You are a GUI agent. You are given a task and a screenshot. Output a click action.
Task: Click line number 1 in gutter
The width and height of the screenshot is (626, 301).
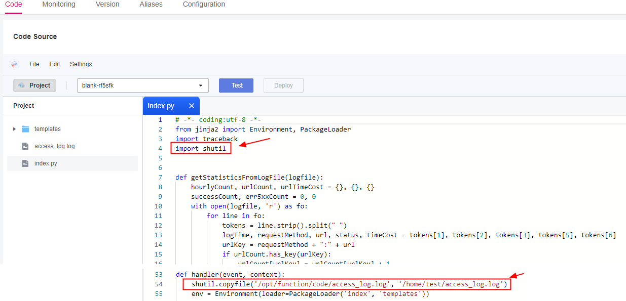pyautogui.click(x=160, y=119)
